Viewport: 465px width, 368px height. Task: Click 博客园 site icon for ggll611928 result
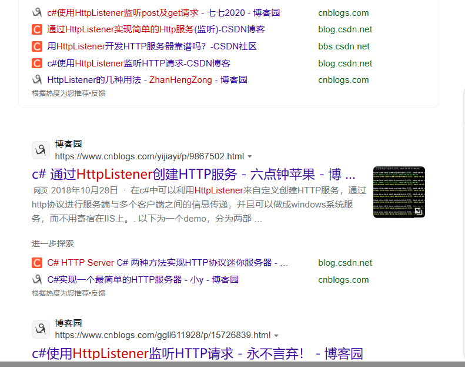41,329
